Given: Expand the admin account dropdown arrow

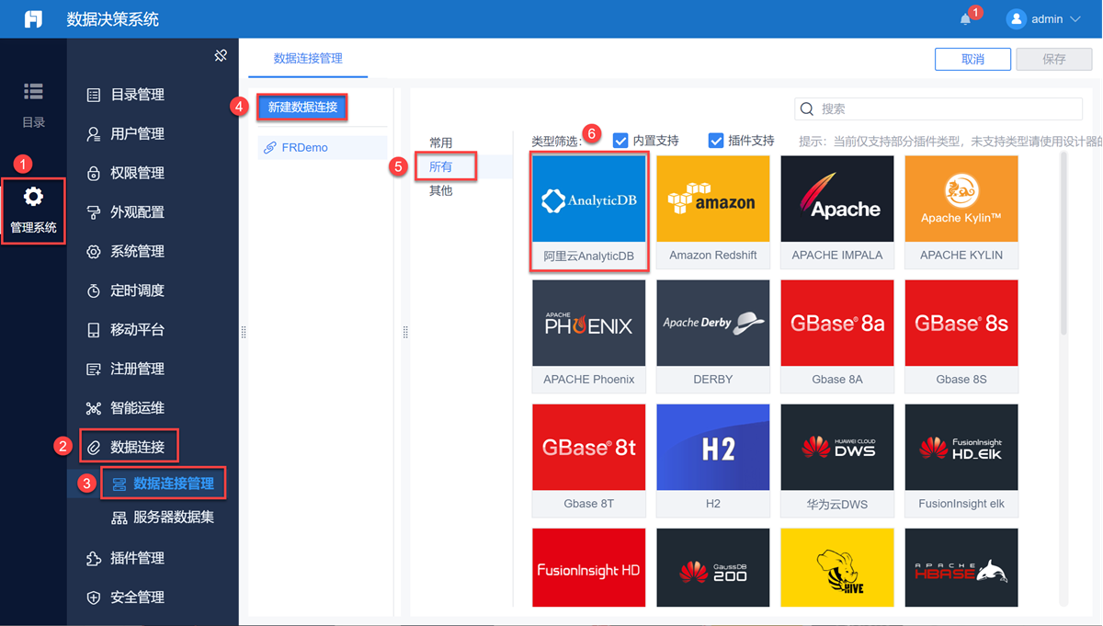Looking at the screenshot, I should click(1075, 19).
